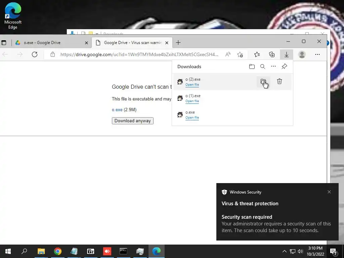
Task: Delete the o (2).exe download entry
Action: coord(279,81)
